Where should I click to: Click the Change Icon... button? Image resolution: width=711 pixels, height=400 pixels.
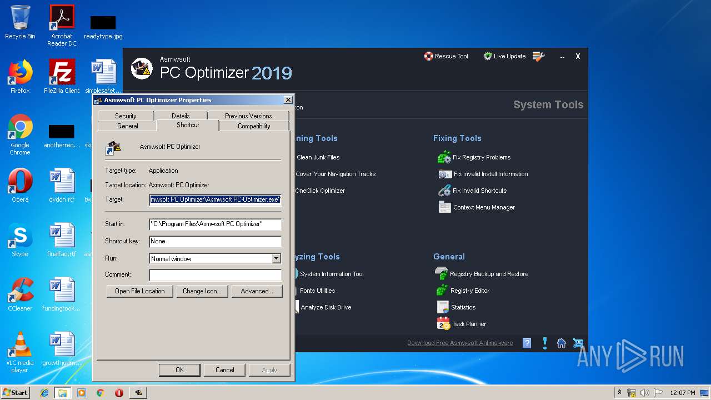[x=202, y=291]
